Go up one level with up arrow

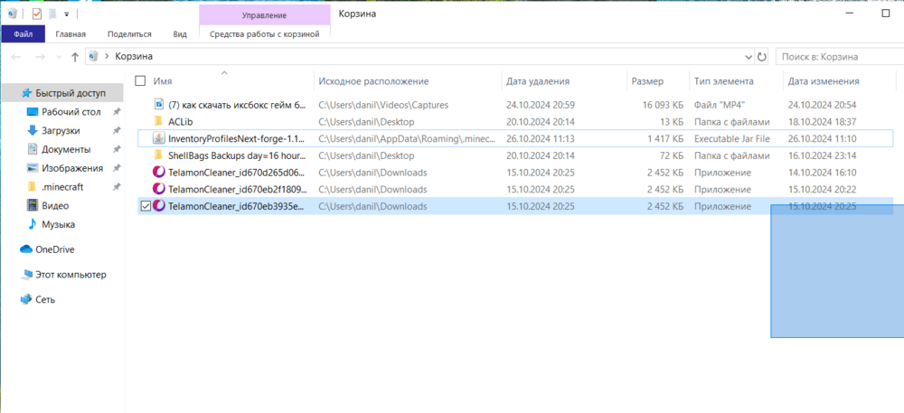(74, 57)
